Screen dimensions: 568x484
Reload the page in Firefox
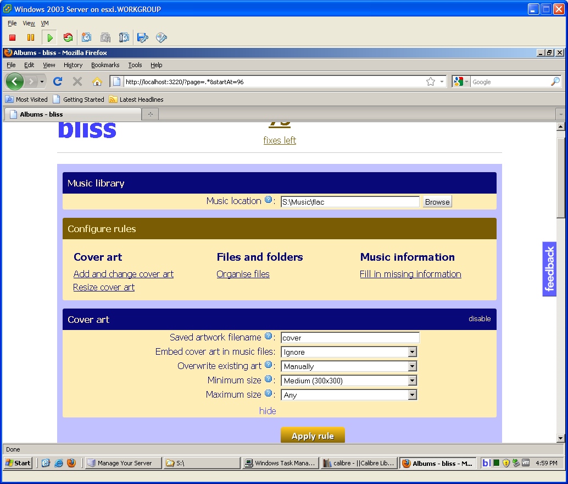pos(58,81)
